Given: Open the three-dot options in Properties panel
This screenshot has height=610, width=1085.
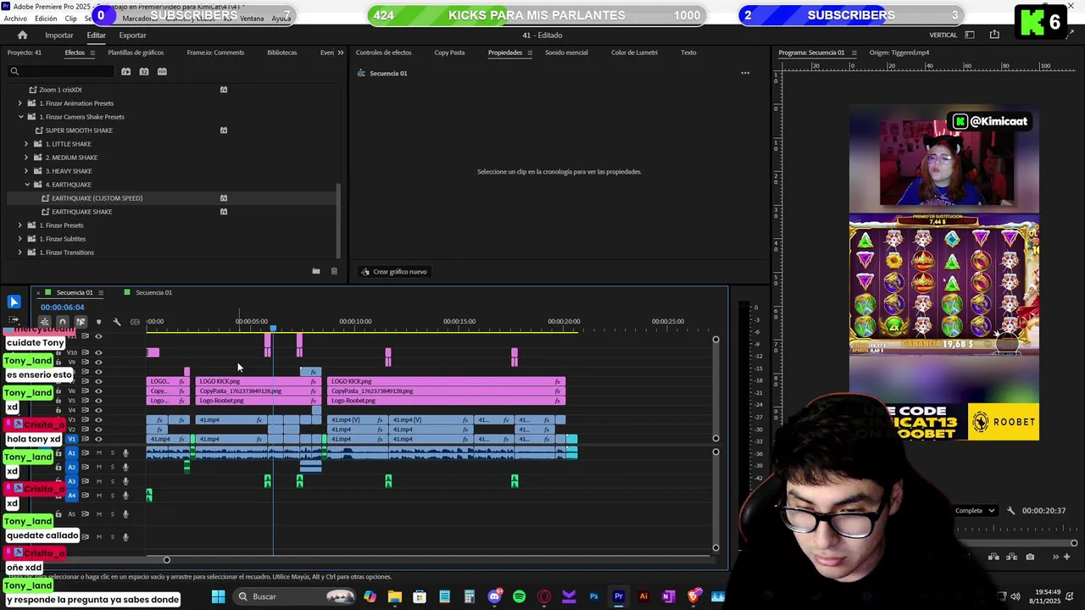Looking at the screenshot, I should [x=745, y=73].
